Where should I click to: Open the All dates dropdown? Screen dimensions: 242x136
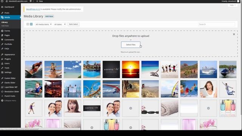pos(60,24)
